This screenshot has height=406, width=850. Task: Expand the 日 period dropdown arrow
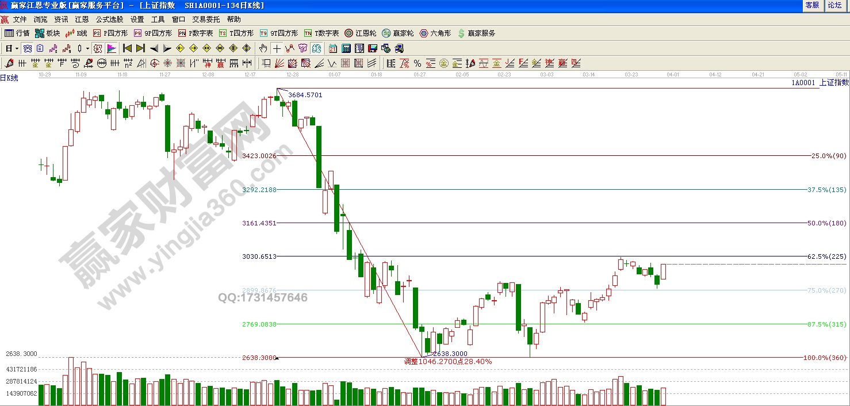[17, 48]
